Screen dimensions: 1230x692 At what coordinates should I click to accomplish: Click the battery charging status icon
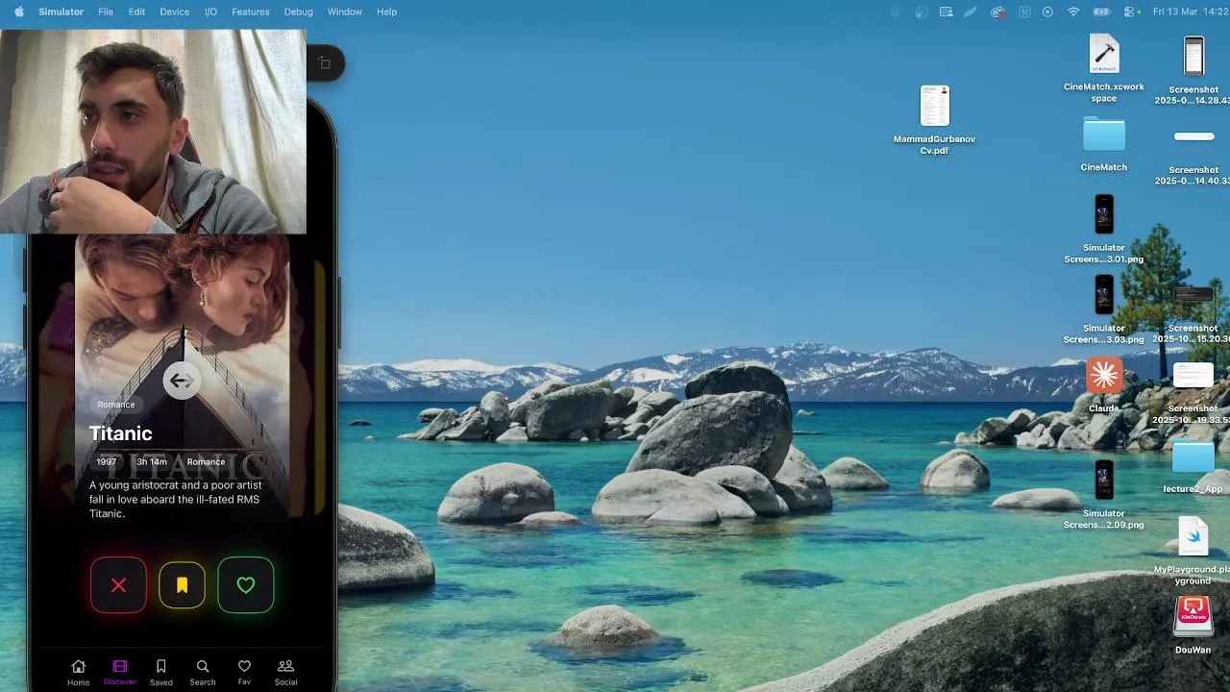point(1101,12)
